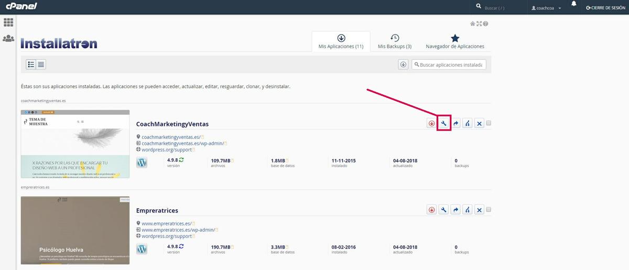Click the CoachMarketingyVentas application title
The image size is (629, 270).
coord(172,124)
